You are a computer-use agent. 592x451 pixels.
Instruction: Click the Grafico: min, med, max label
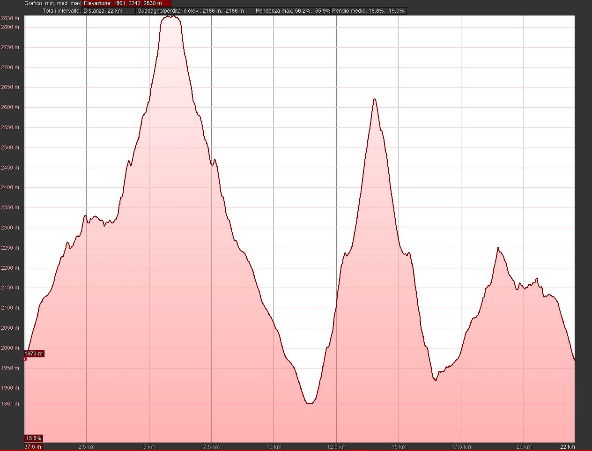click(x=53, y=3)
